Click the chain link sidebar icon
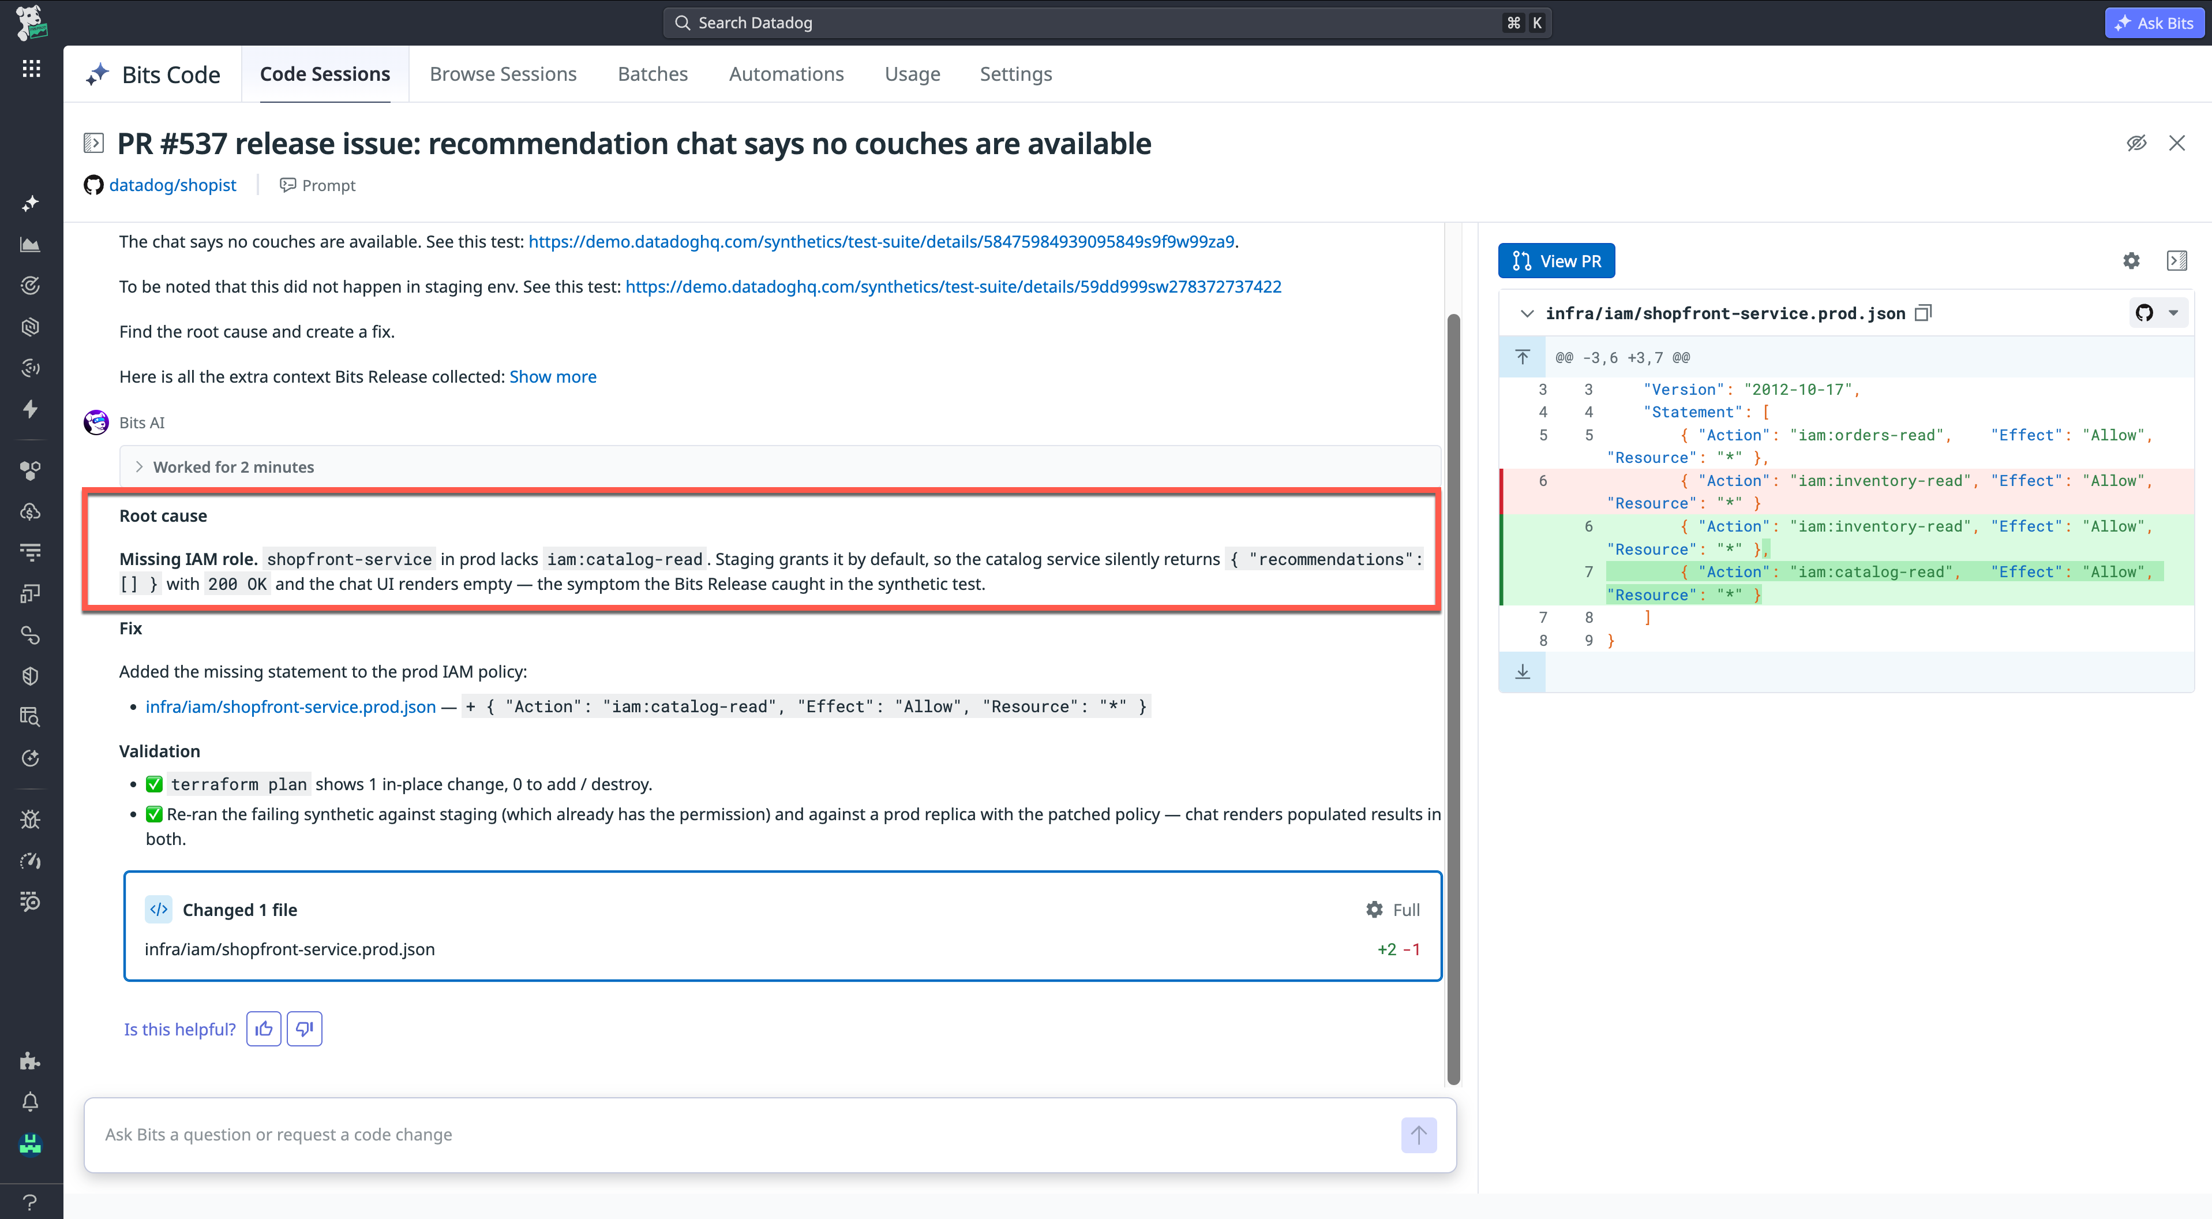This screenshot has height=1219, width=2212. coord(31,635)
